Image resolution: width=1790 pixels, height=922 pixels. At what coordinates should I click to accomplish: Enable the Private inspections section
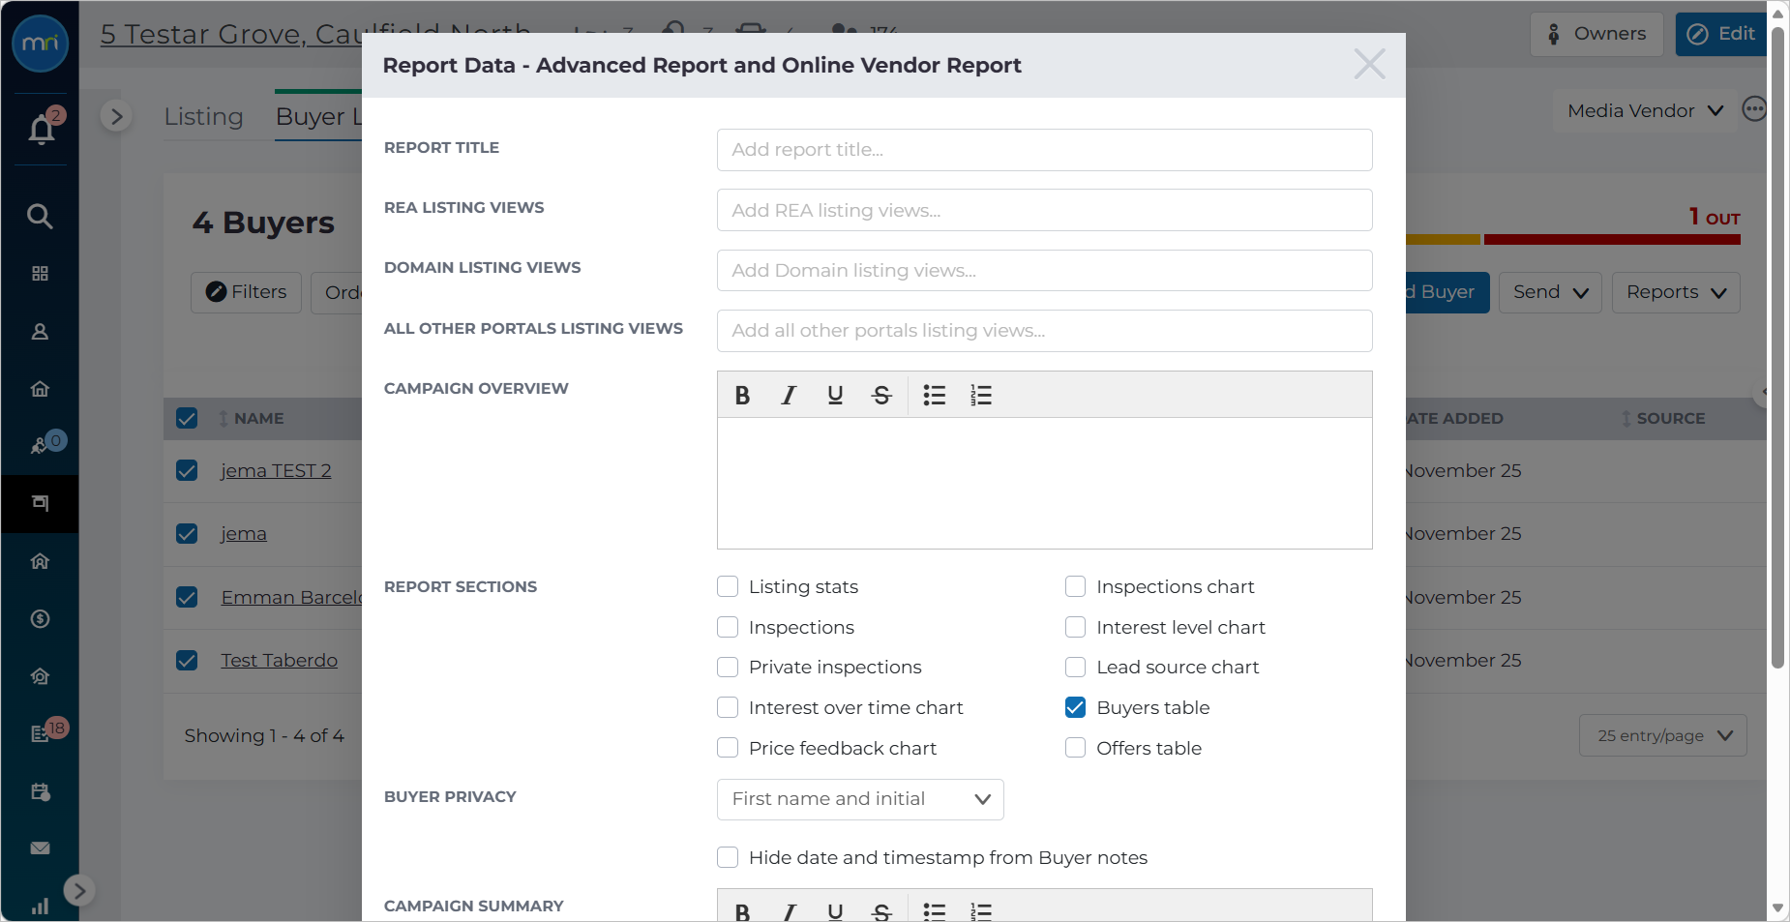[728, 667]
